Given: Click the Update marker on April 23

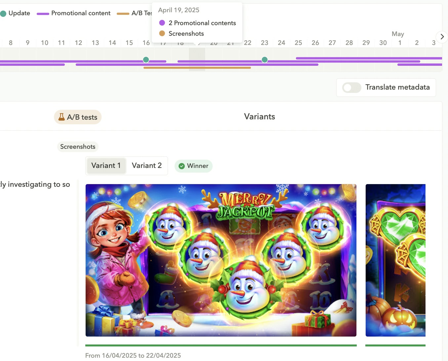Looking at the screenshot, I should click(265, 60).
